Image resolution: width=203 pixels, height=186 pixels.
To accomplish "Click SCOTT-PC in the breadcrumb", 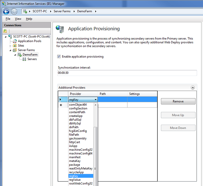I will (x=40, y=11).
